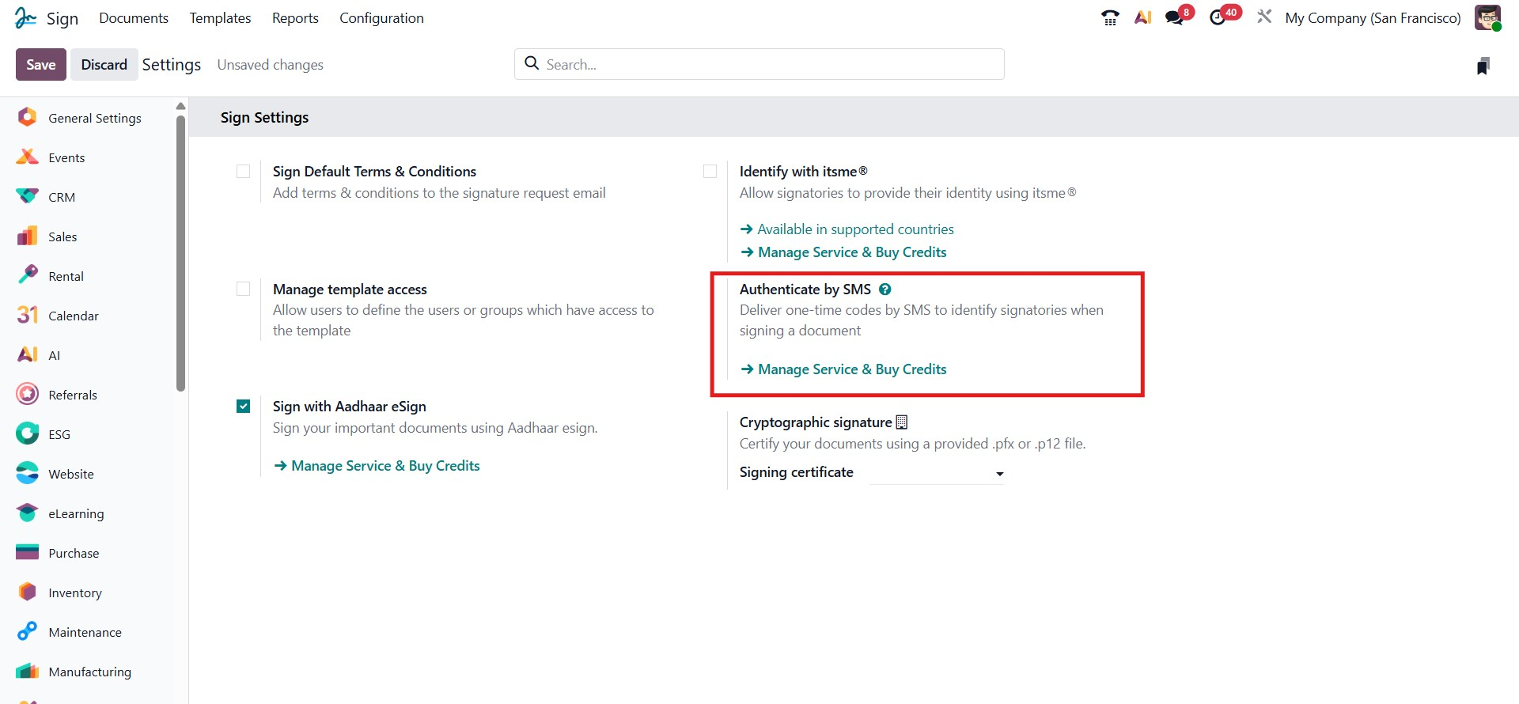Screen dimensions: 1519x704
Task: Click the debug tools wrench icon
Action: [x=1264, y=17]
